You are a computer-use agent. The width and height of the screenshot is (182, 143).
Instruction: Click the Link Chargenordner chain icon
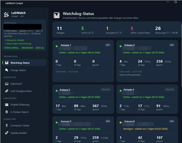click(x=7, y=91)
